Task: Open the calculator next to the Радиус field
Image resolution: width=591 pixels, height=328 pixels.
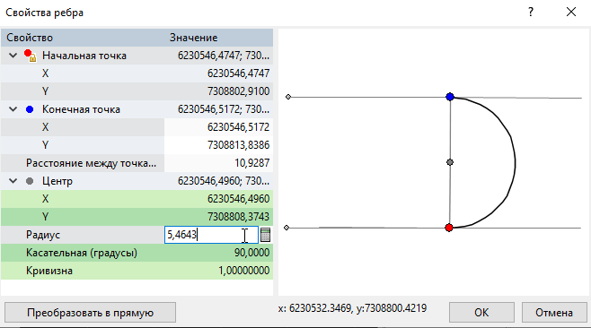Action: 265,235
